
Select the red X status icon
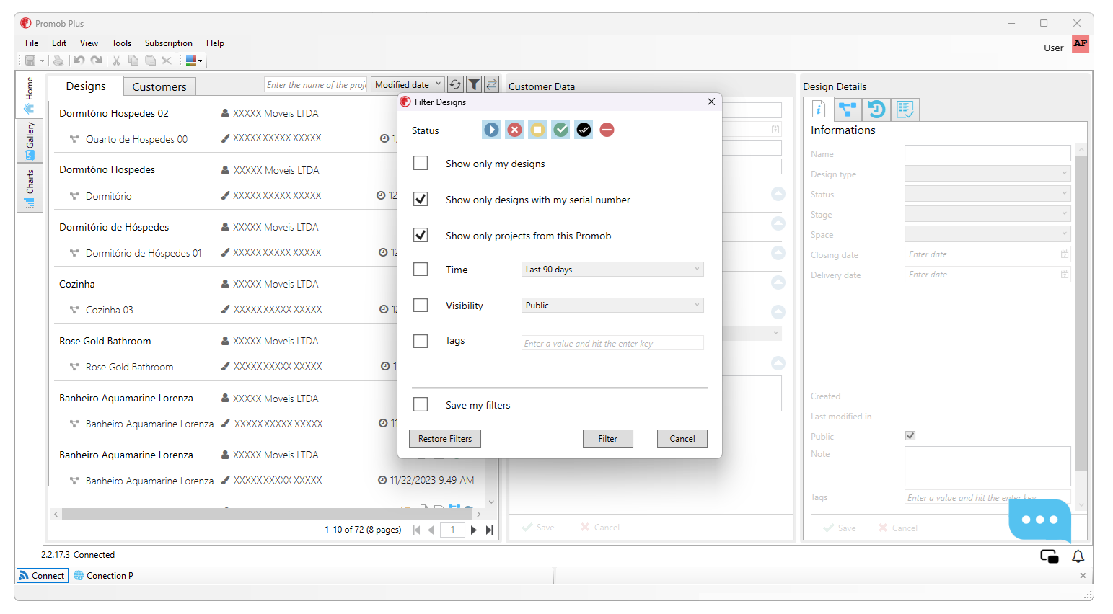[x=514, y=130]
